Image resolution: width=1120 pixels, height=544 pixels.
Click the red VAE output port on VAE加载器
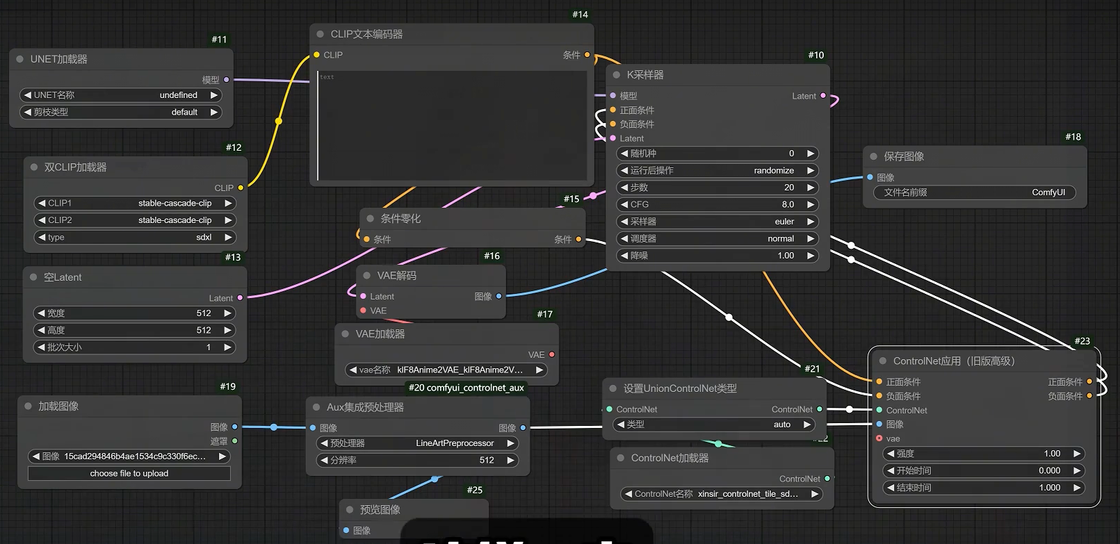click(x=552, y=354)
